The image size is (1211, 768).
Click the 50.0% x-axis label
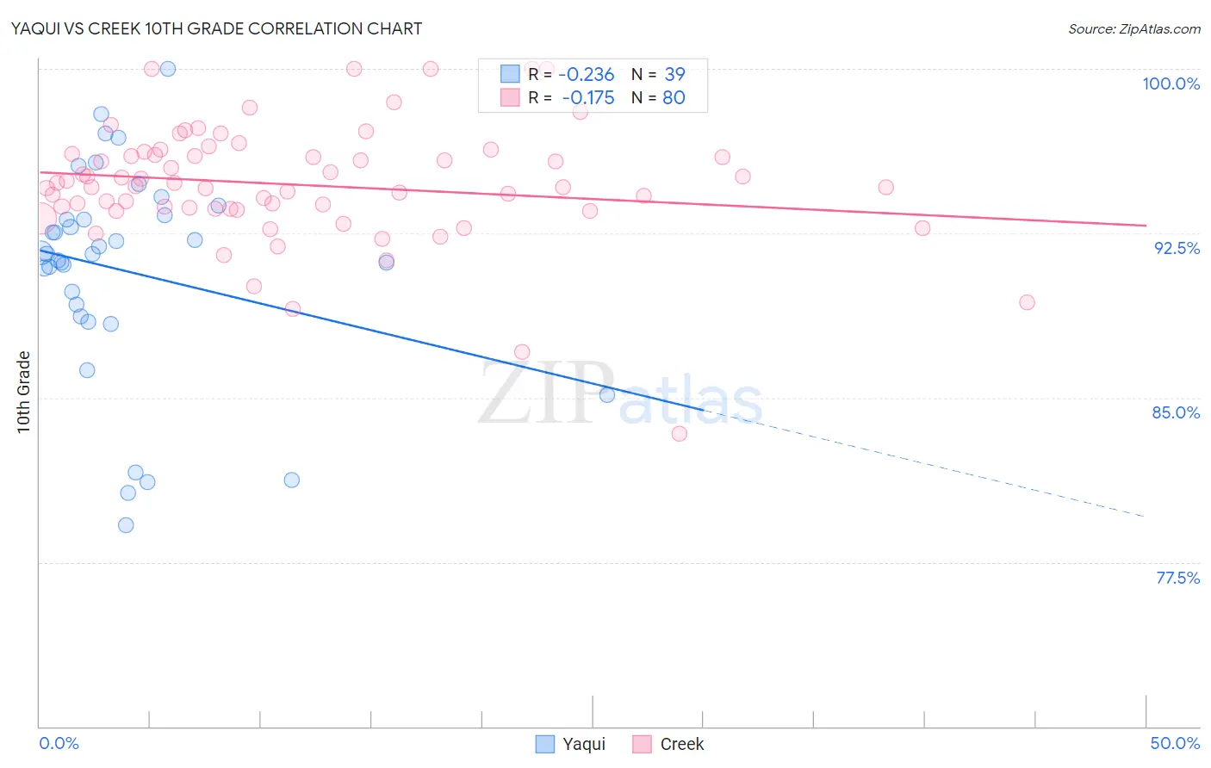1175,743
